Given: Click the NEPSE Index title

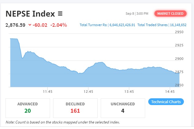Looking at the screenshot, I should click(x=30, y=14).
